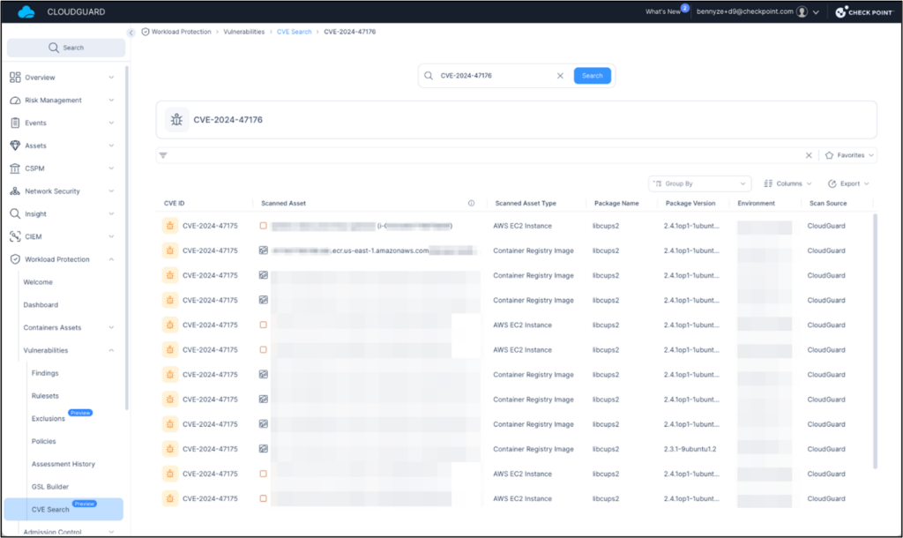
Task: Click the orange CVE icon in first row
Action: coord(170,226)
